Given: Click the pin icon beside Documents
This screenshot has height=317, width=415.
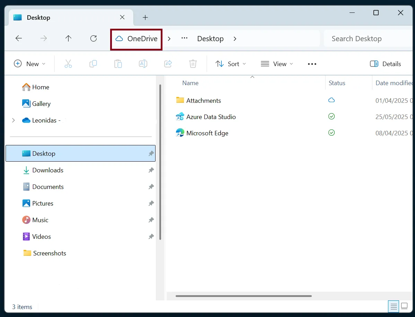Looking at the screenshot, I should click(x=151, y=187).
